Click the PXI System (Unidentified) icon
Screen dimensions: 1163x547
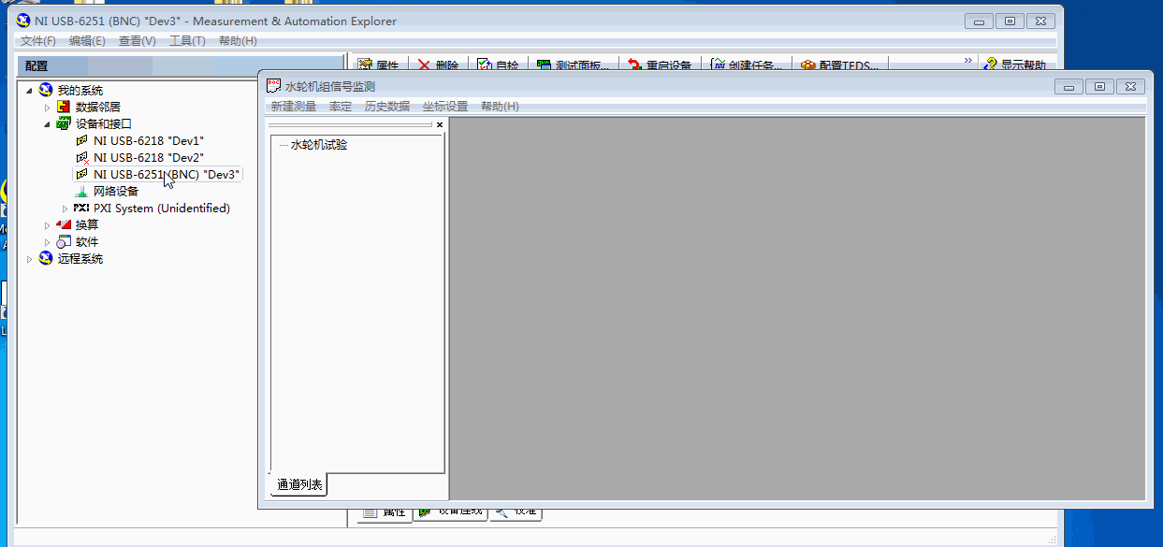pyautogui.click(x=81, y=209)
